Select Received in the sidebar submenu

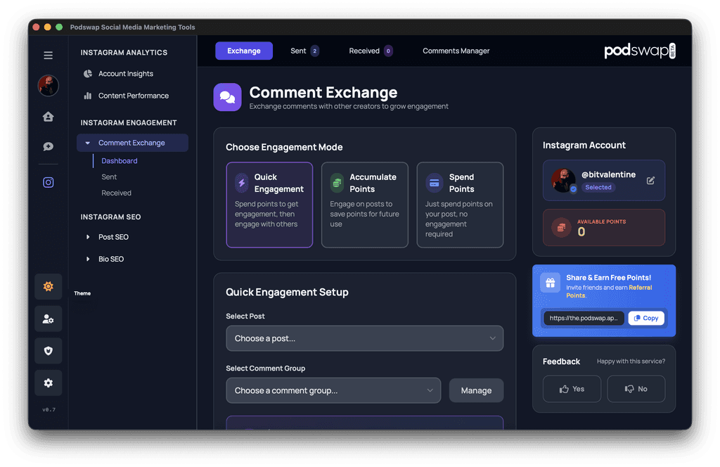tap(116, 193)
